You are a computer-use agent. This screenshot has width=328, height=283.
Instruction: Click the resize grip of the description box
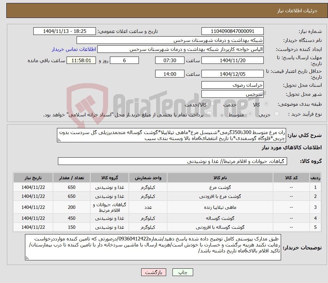pyautogui.click(x=59, y=140)
